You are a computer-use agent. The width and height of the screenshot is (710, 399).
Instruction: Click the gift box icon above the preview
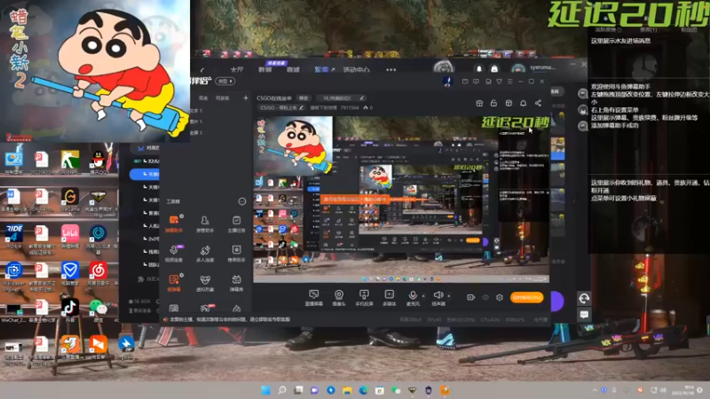(x=479, y=103)
